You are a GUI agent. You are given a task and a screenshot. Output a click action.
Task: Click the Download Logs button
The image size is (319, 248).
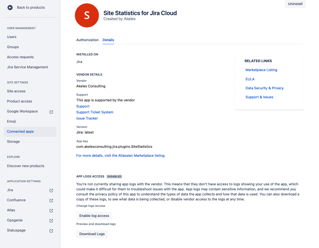92,234
